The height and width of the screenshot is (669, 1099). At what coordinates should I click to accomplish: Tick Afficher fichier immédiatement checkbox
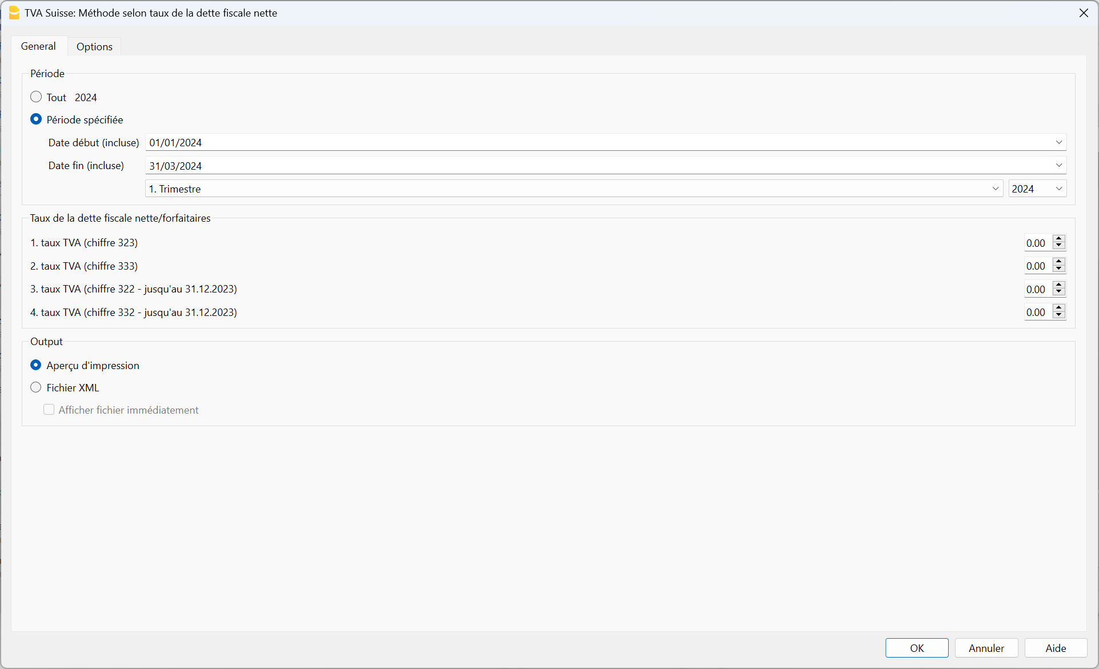[x=49, y=410]
